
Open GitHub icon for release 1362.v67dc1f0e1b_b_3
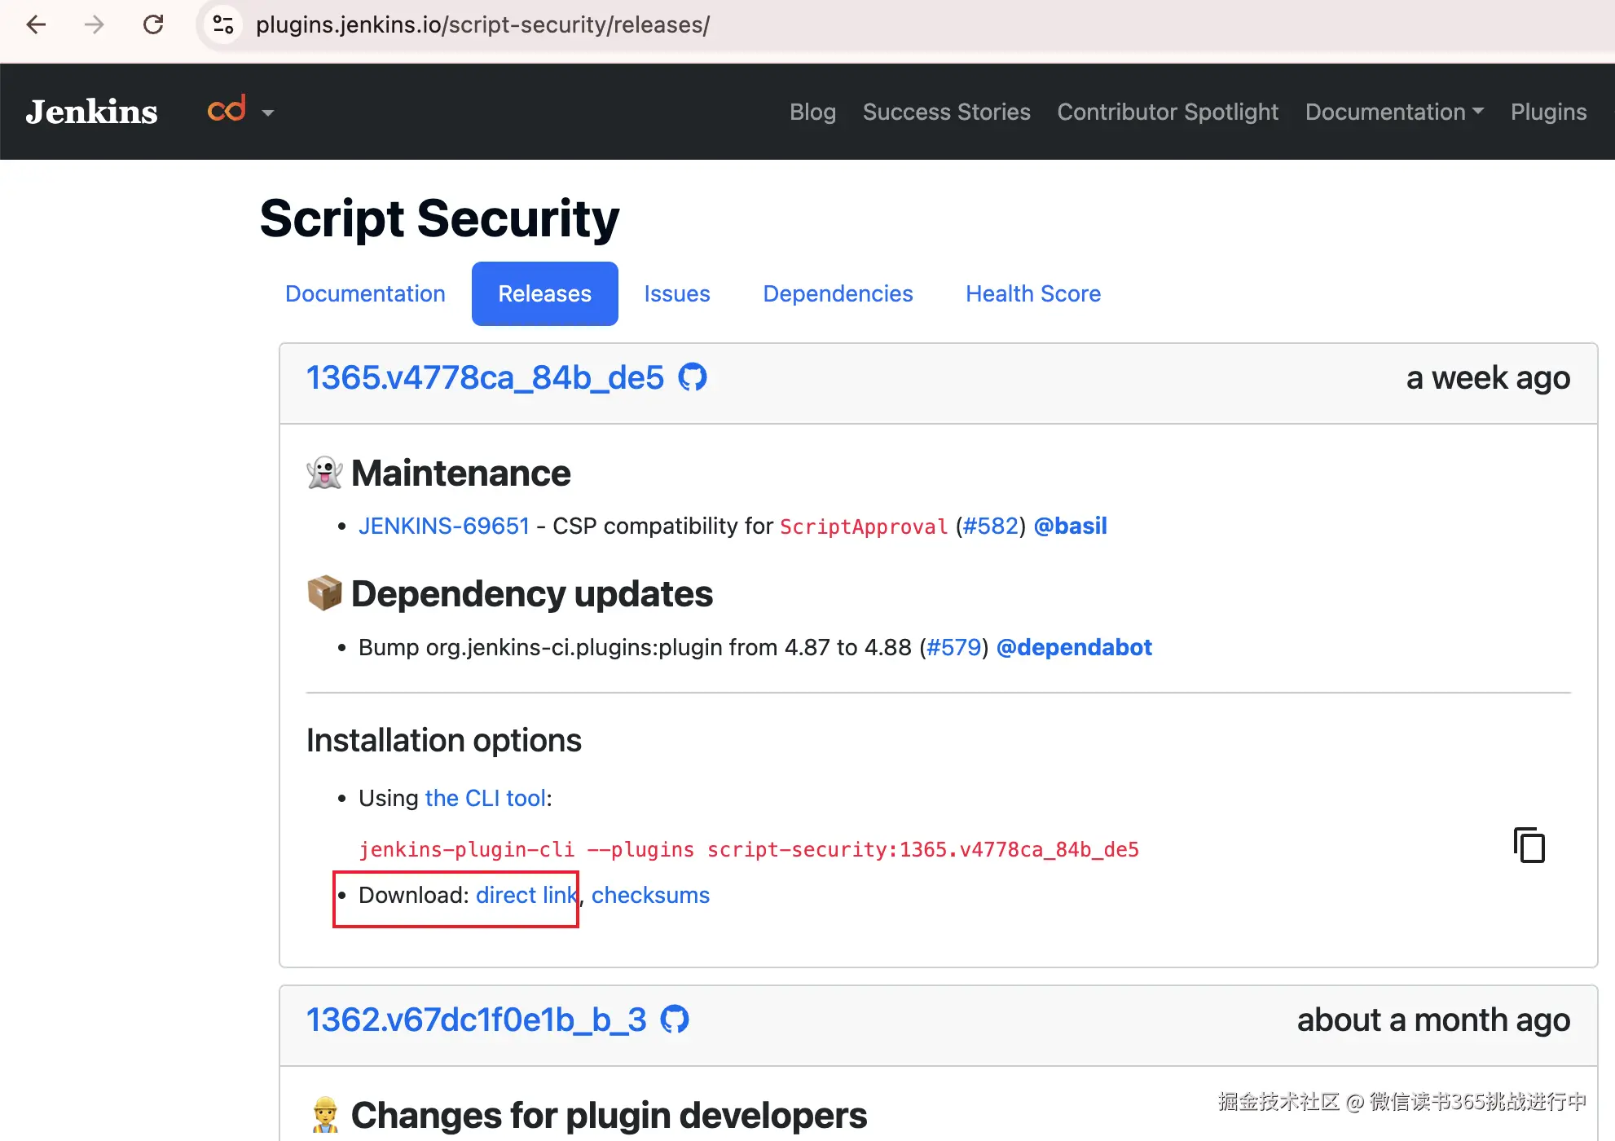pos(675,1020)
